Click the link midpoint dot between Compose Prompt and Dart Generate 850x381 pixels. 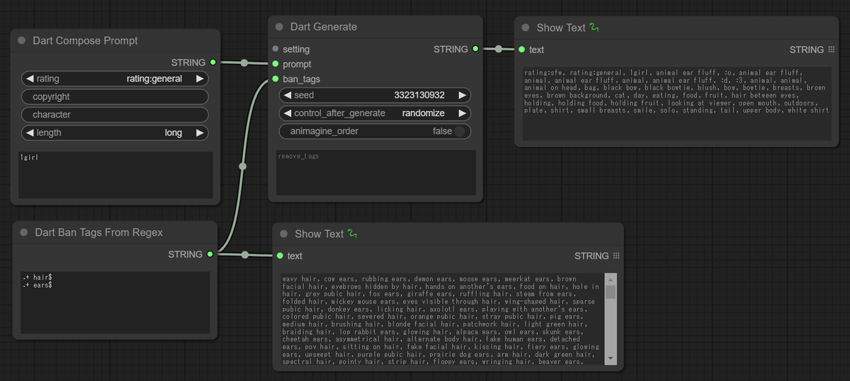(x=244, y=63)
